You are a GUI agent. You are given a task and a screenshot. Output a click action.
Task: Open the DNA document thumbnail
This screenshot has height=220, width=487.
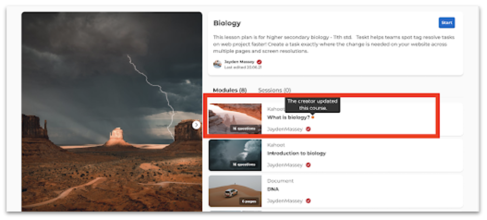(235, 191)
